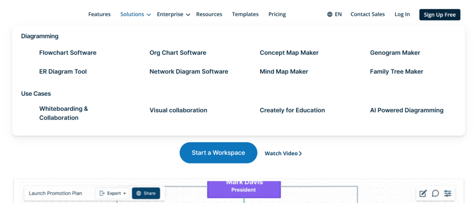Click the Start a Workspace button
The height and width of the screenshot is (203, 476).
[218, 153]
